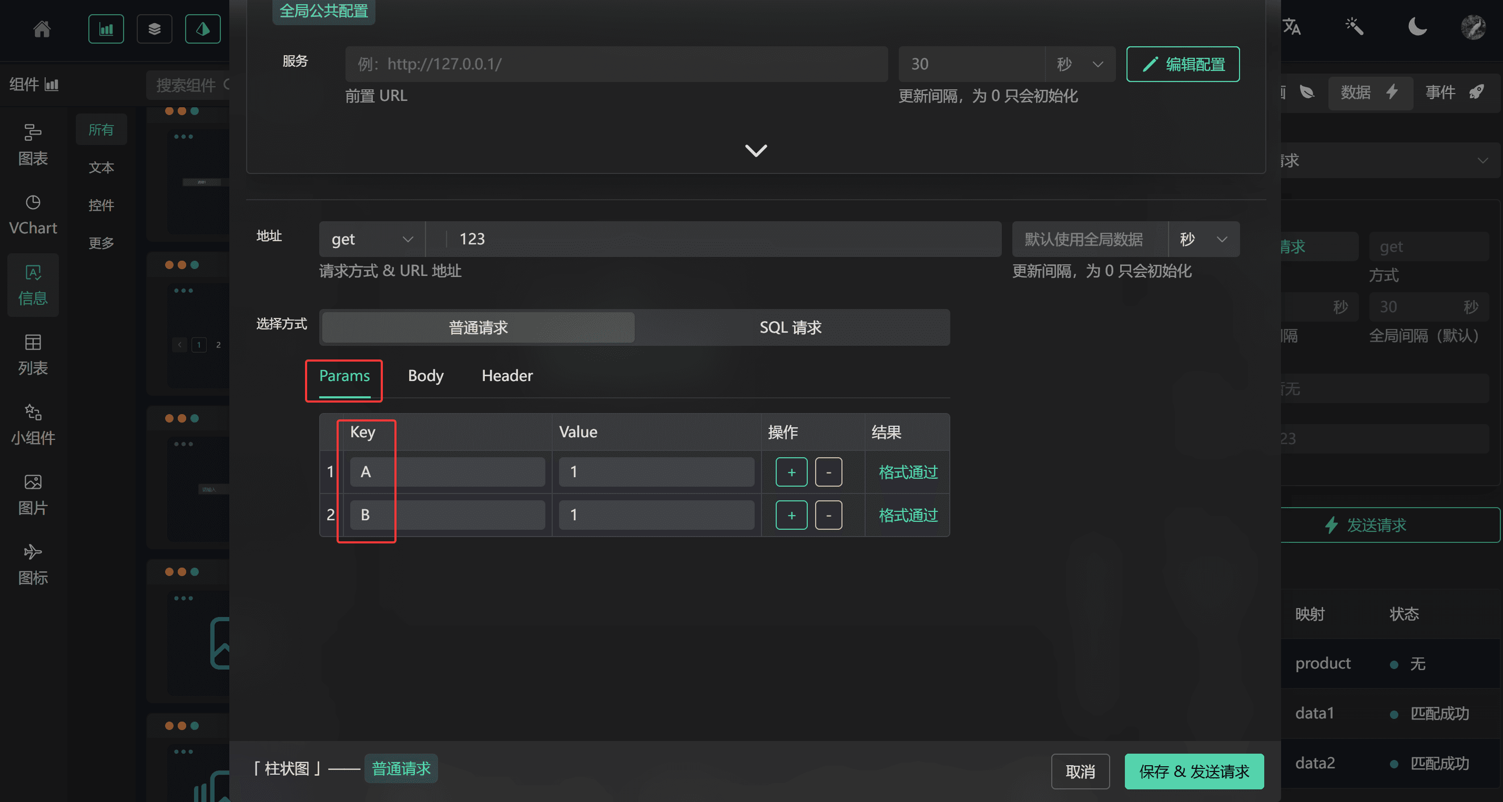Switch to the Body tab

tap(425, 376)
